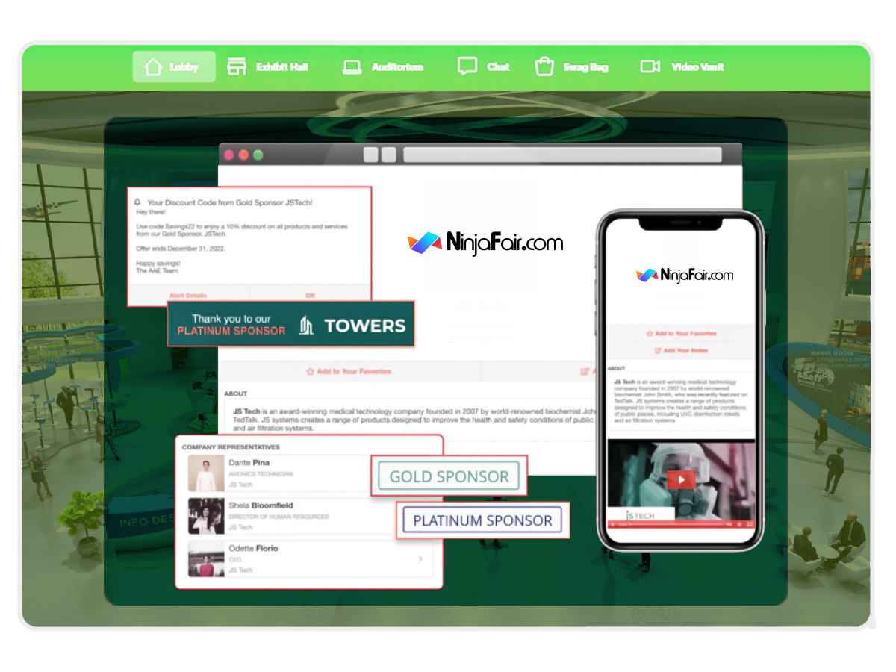Screen dimensions: 896x672
Task: Click the Chat speech bubble icon
Action: tap(466, 66)
